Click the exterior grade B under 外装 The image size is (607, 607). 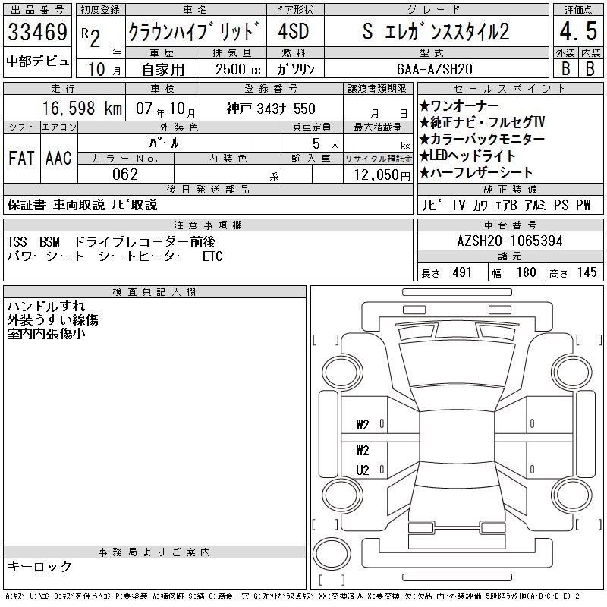tap(566, 68)
